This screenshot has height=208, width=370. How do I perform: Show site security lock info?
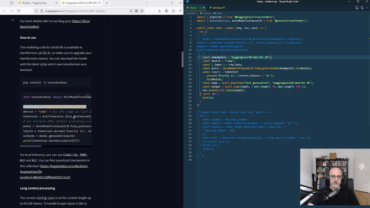click(42, 11)
